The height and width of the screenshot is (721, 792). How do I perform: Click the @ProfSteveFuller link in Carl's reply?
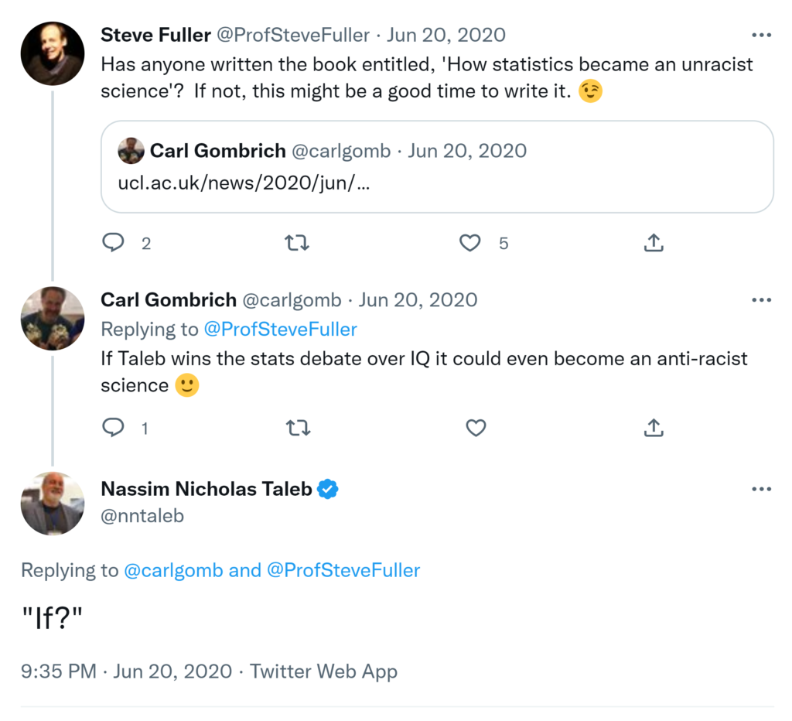(x=280, y=330)
